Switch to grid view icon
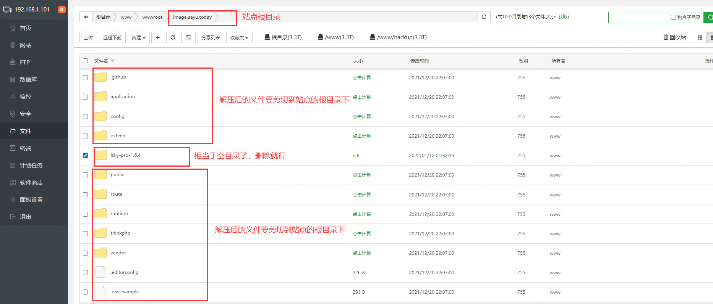Viewport: 713px width, 304px height. pos(700,37)
